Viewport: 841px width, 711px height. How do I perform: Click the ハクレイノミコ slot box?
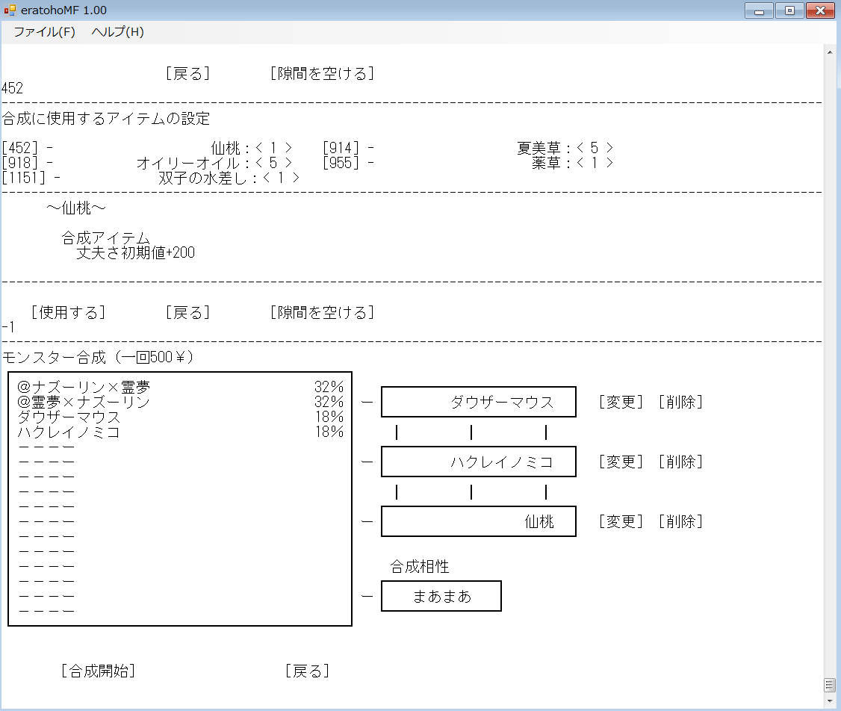(x=479, y=462)
